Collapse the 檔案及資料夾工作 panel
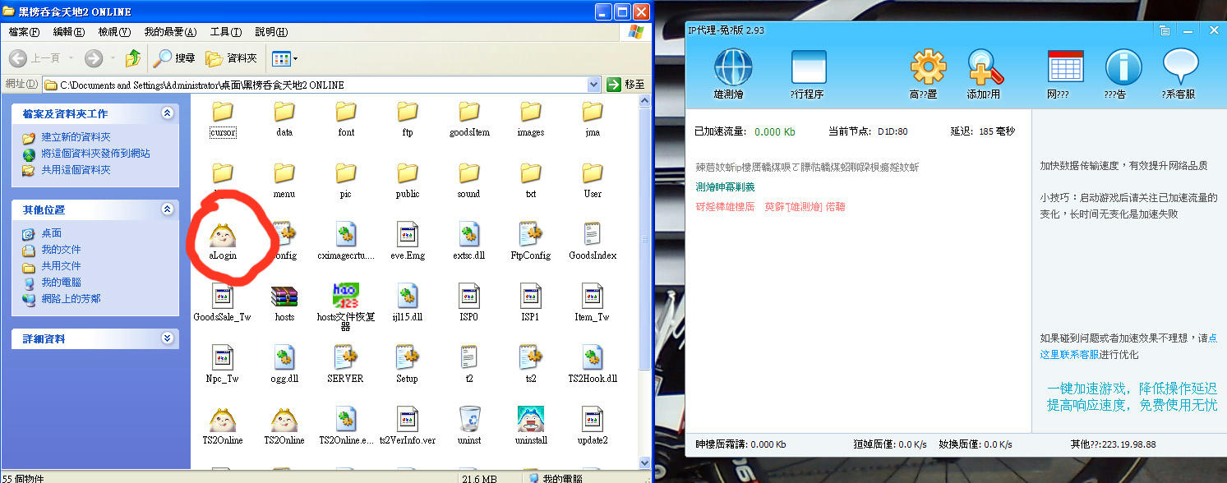 168,113
